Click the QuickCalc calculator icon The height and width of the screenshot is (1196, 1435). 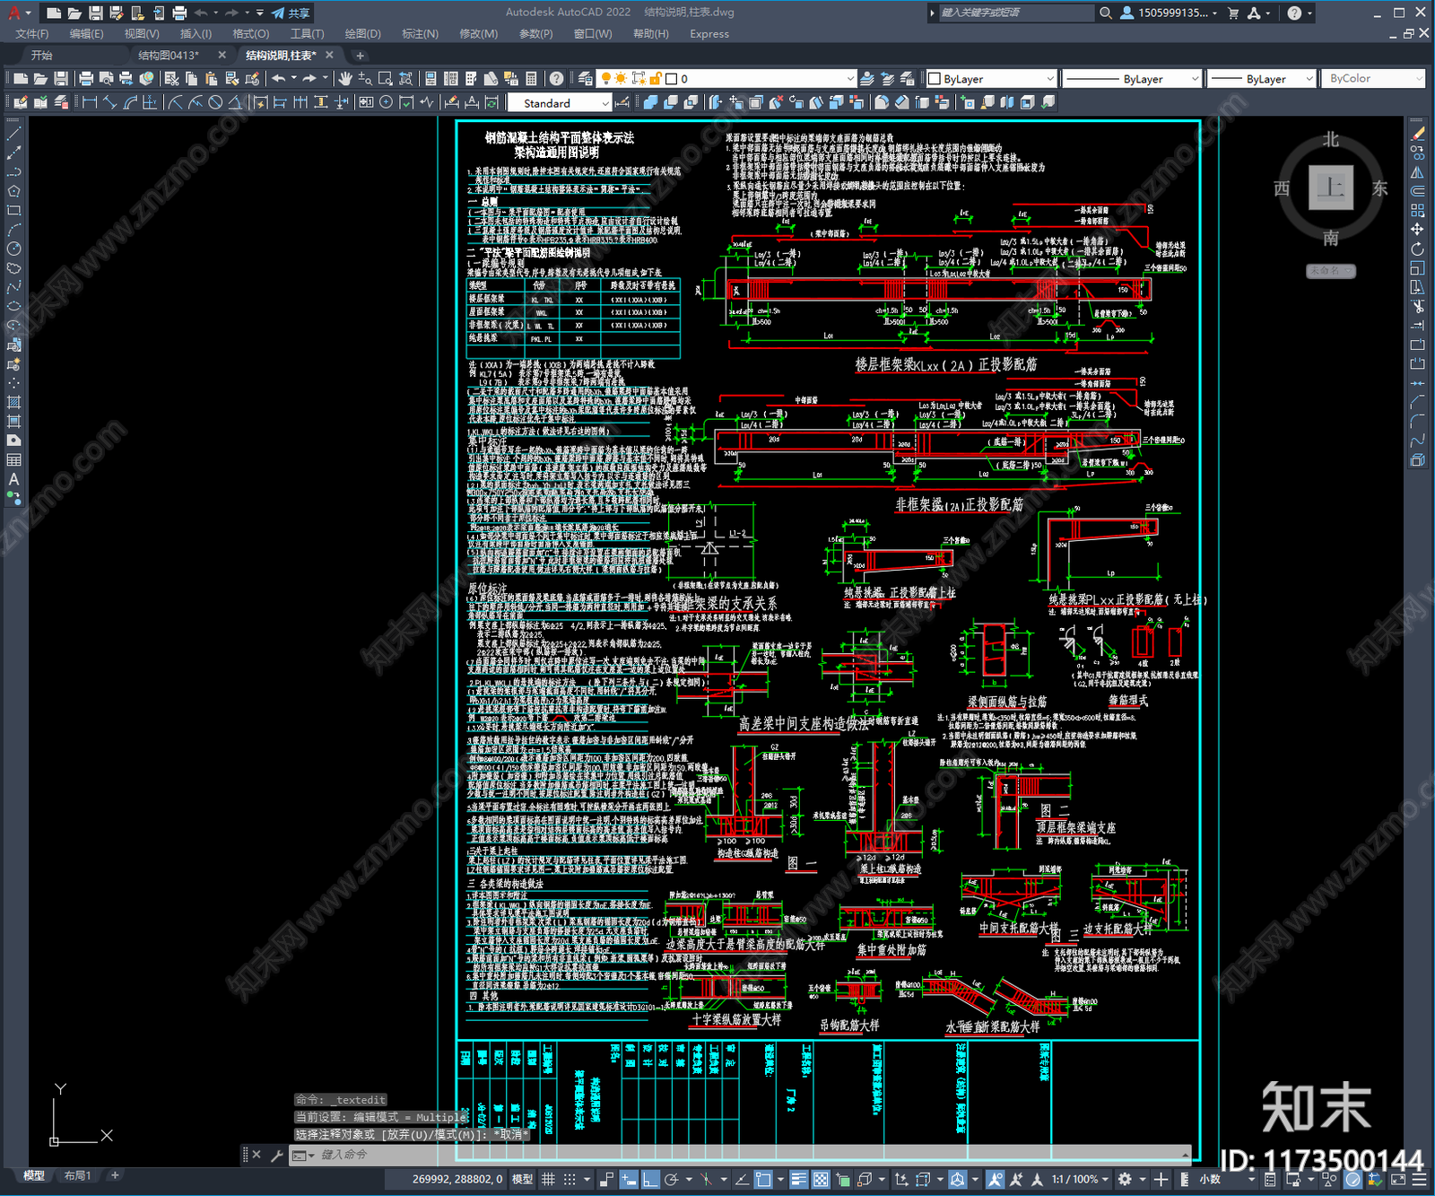pos(531,79)
